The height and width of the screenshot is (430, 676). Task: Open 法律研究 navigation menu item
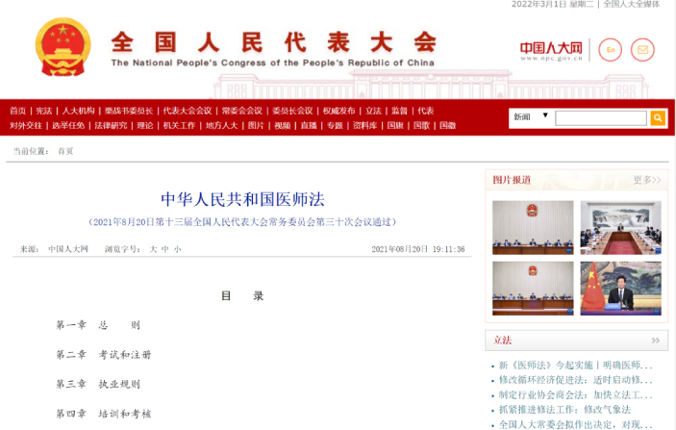[x=110, y=125]
